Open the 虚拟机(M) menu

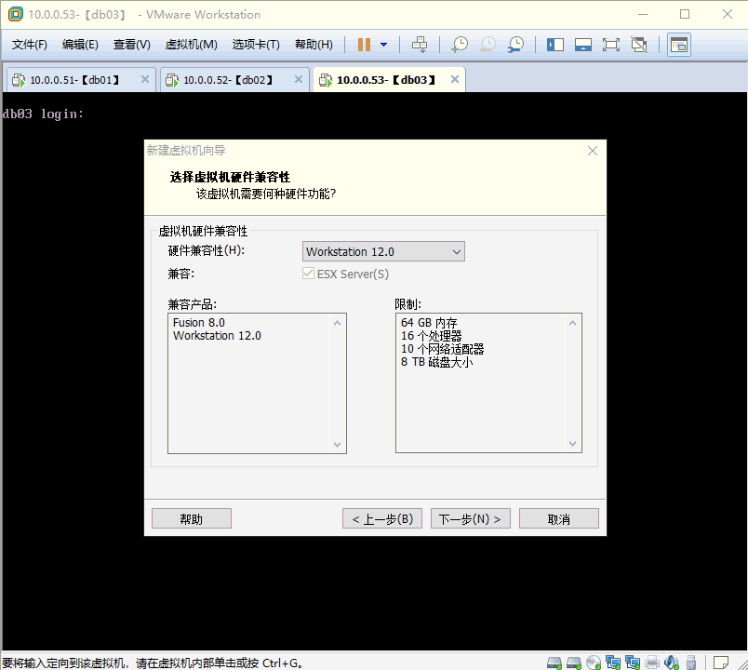pyautogui.click(x=192, y=45)
